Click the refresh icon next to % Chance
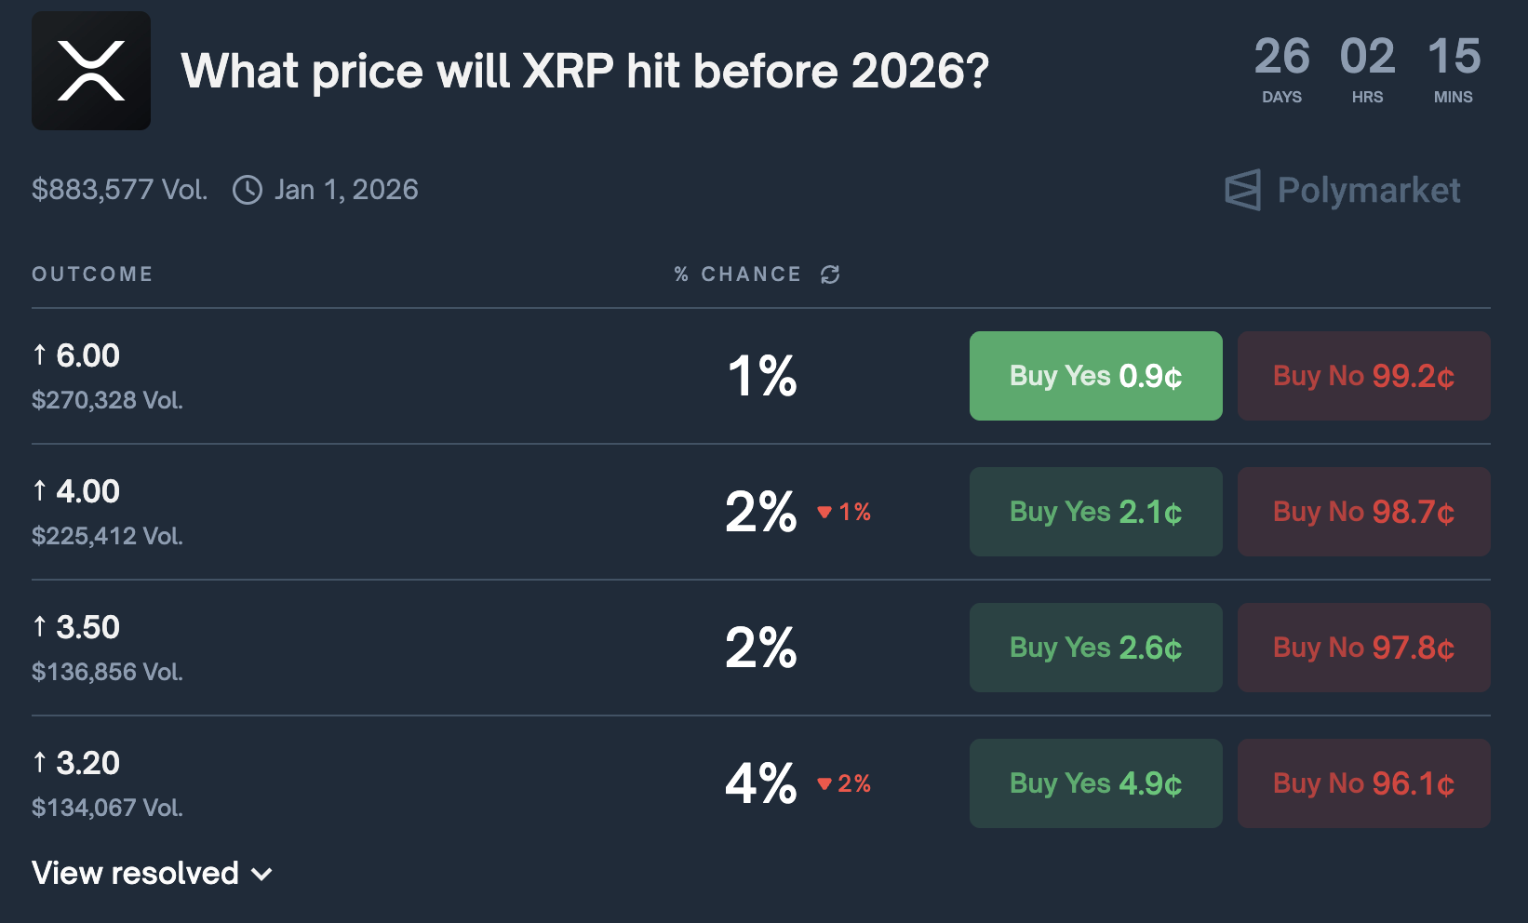The image size is (1528, 923). [829, 274]
